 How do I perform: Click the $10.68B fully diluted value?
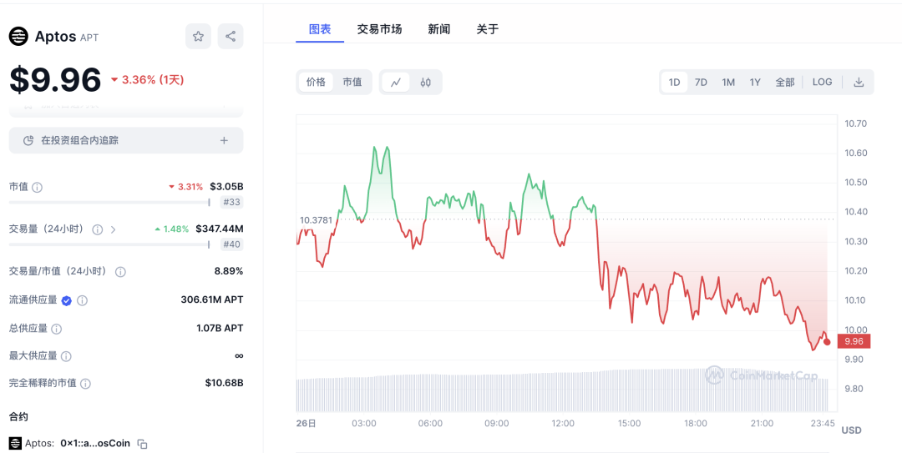tap(224, 383)
